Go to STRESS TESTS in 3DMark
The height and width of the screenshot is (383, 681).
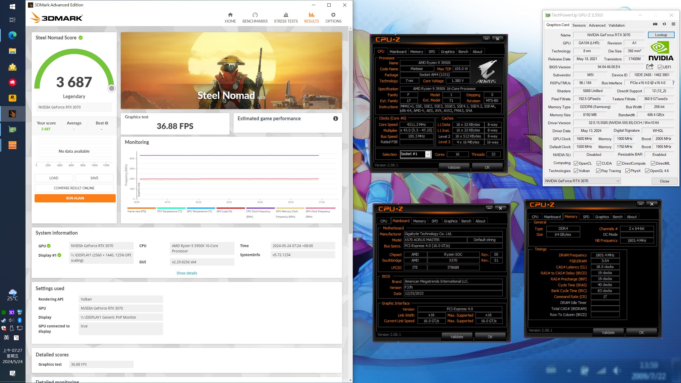click(x=286, y=18)
